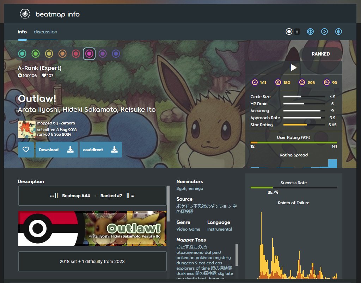Screen dimensions: 361x283
Task: Click the Star Rating bar
Action: (304, 125)
